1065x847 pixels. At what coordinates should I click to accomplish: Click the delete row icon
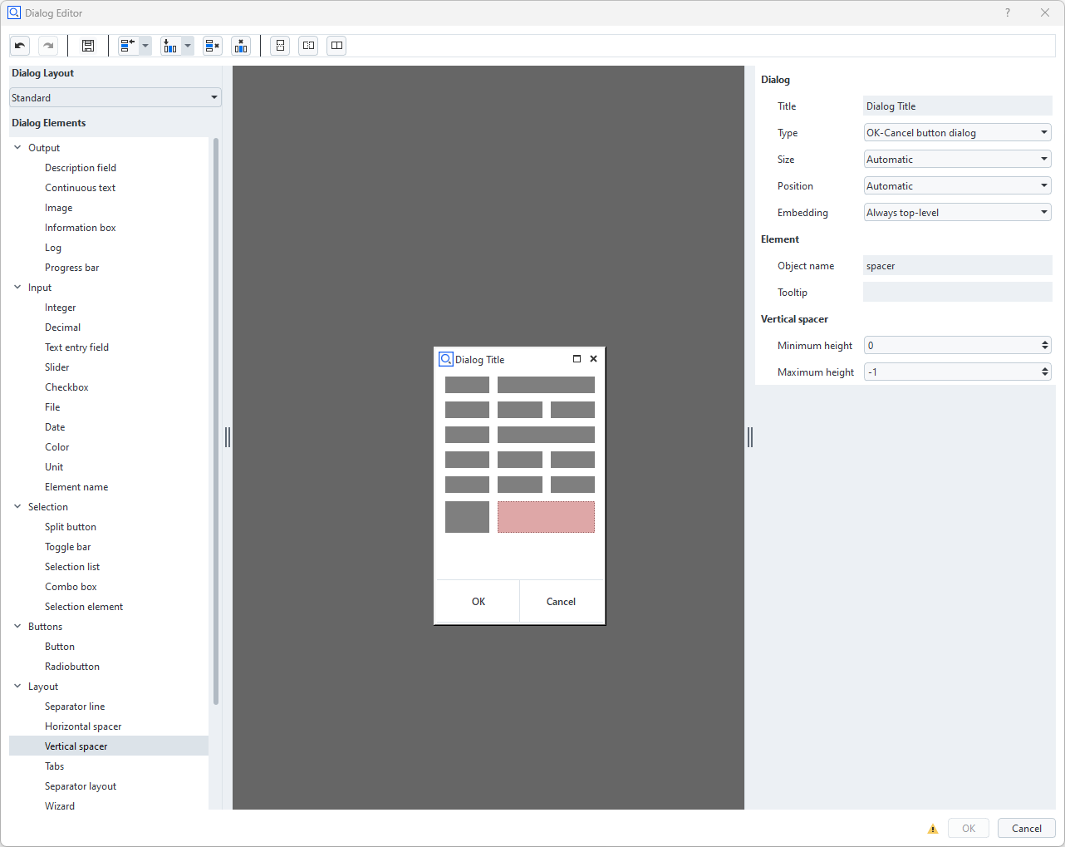coord(213,46)
